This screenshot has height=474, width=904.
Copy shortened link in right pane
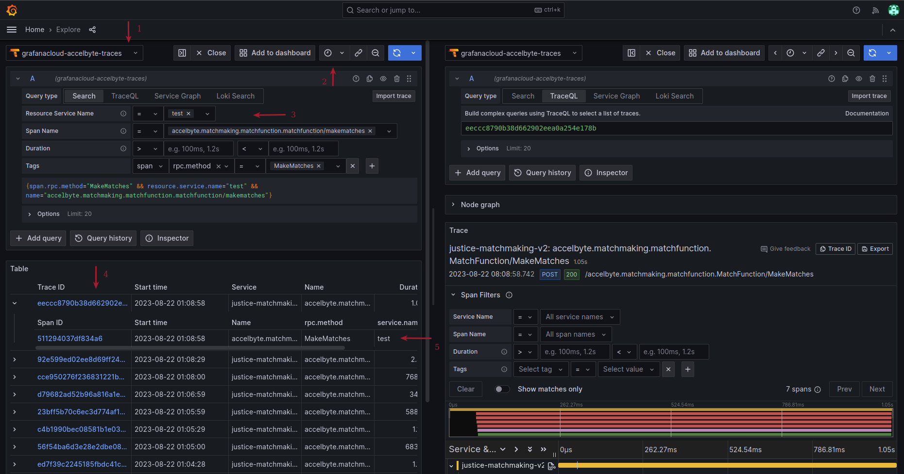point(821,53)
